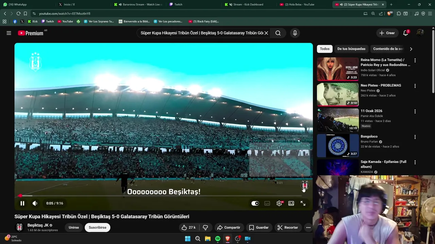The height and width of the screenshot is (244, 435).
Task: Switch to Bananirou Stream Kick tab
Action: (x=138, y=4)
